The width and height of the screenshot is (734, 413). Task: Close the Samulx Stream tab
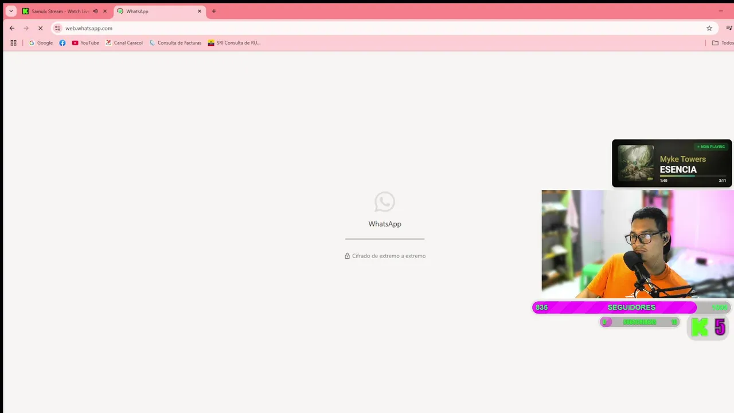click(105, 11)
